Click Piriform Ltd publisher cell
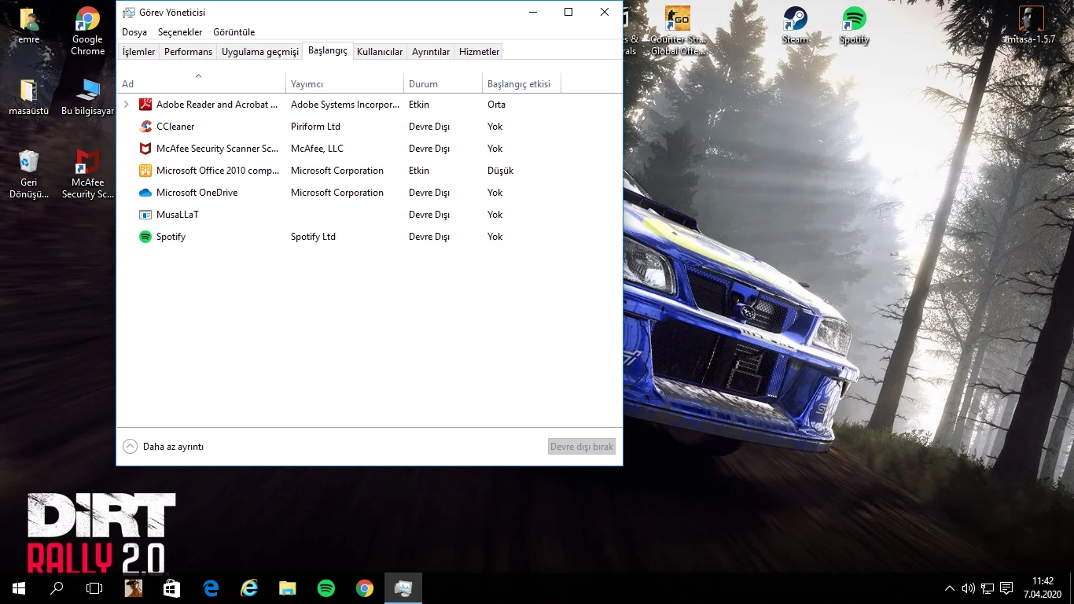Screen dimensions: 1074x604 point(315,127)
